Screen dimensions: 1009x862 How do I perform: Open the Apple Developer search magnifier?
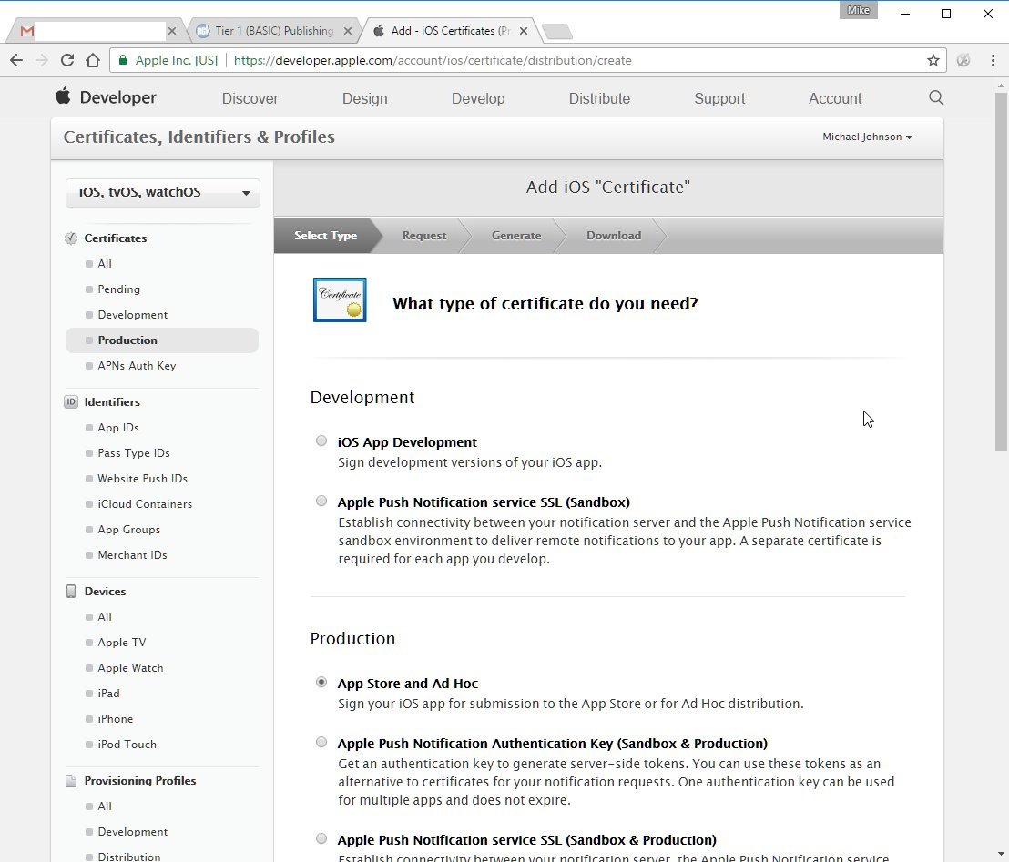(936, 97)
